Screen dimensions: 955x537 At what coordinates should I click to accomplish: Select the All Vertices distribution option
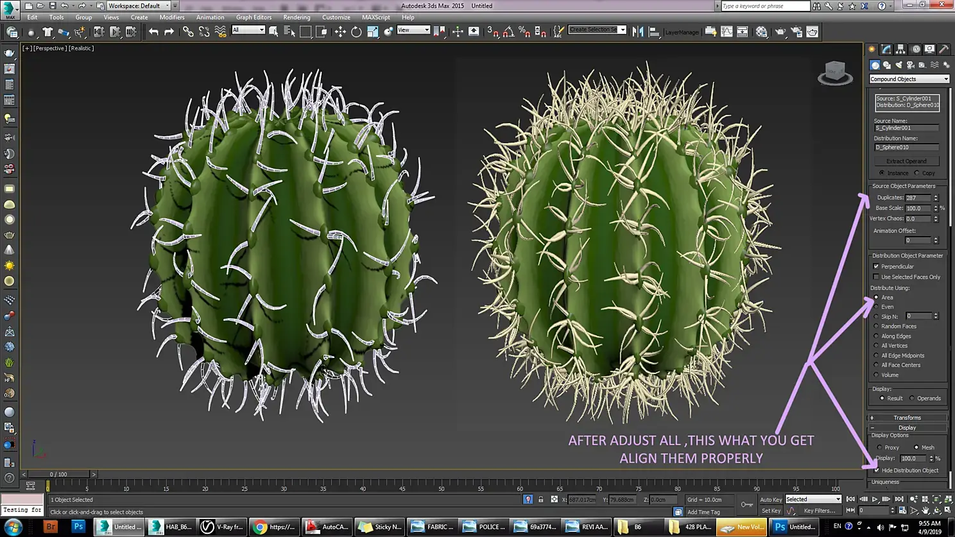[x=876, y=346]
